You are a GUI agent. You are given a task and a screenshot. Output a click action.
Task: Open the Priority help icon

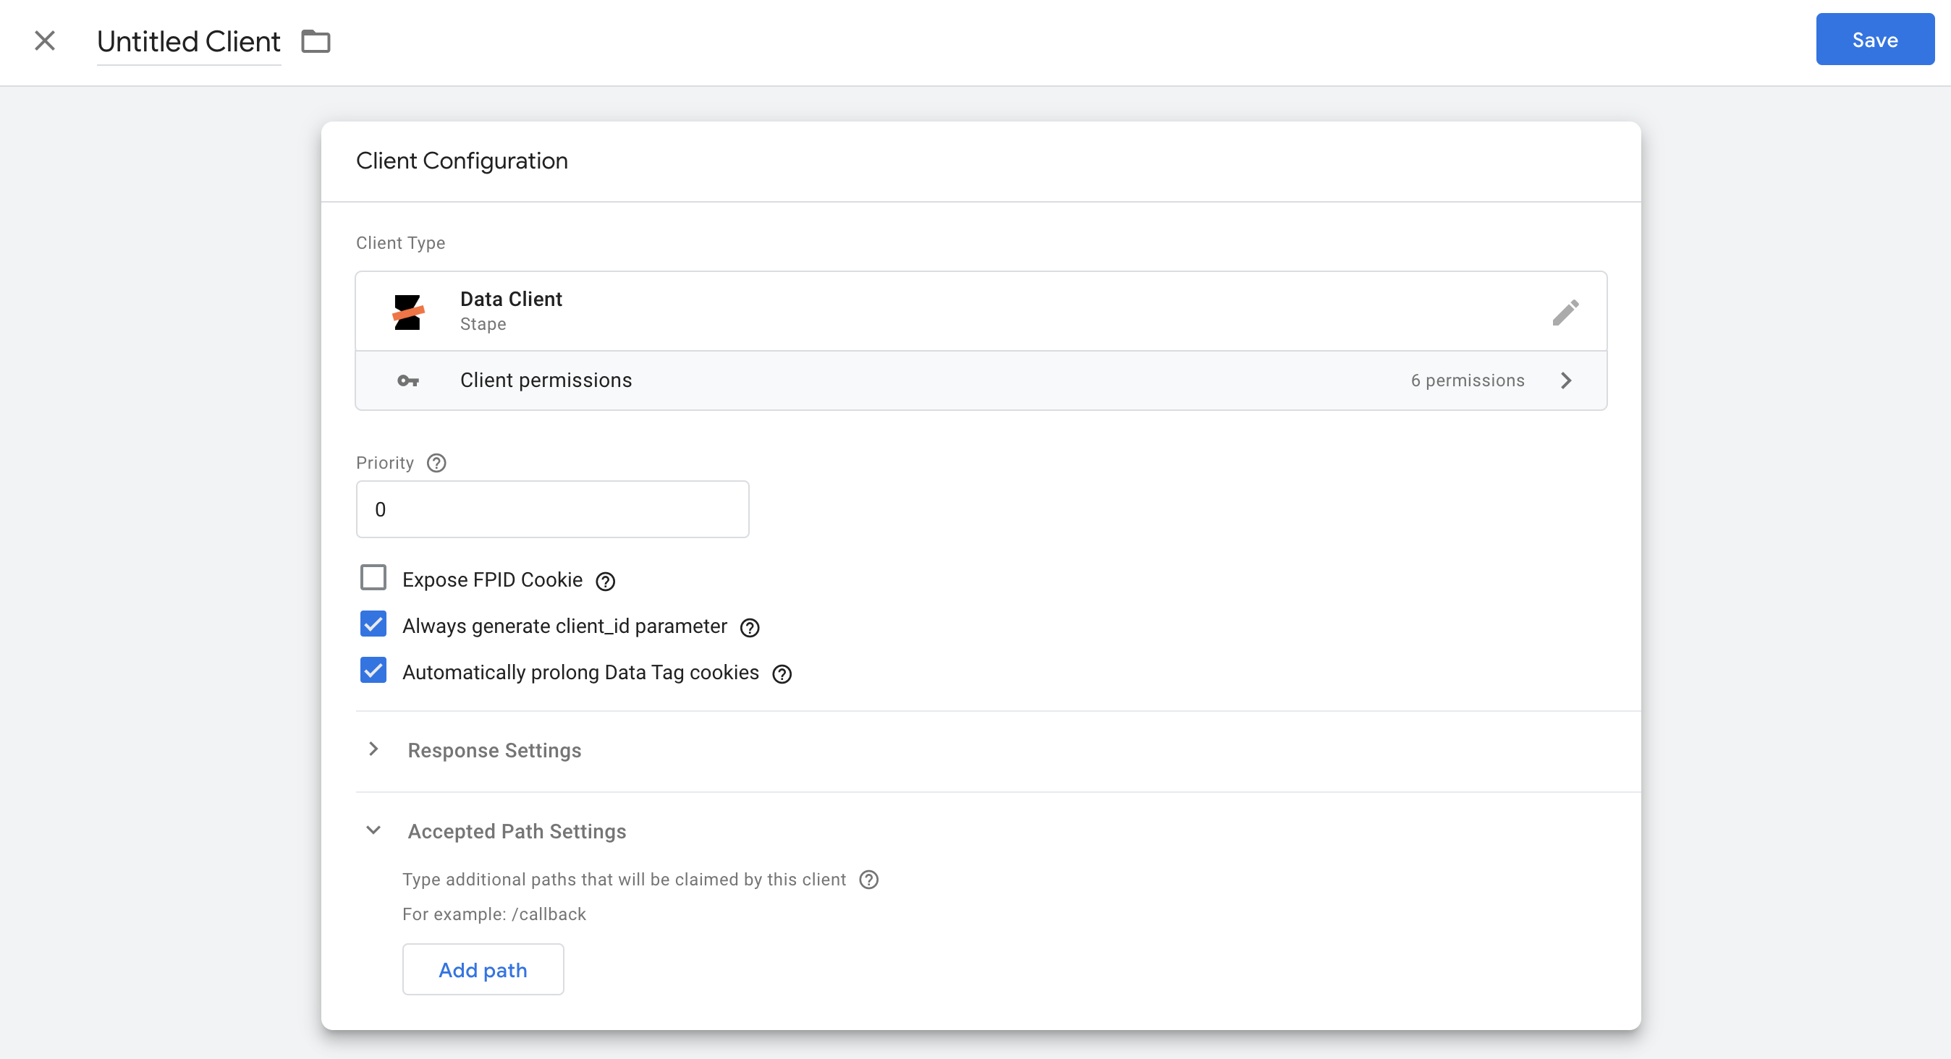tap(436, 462)
